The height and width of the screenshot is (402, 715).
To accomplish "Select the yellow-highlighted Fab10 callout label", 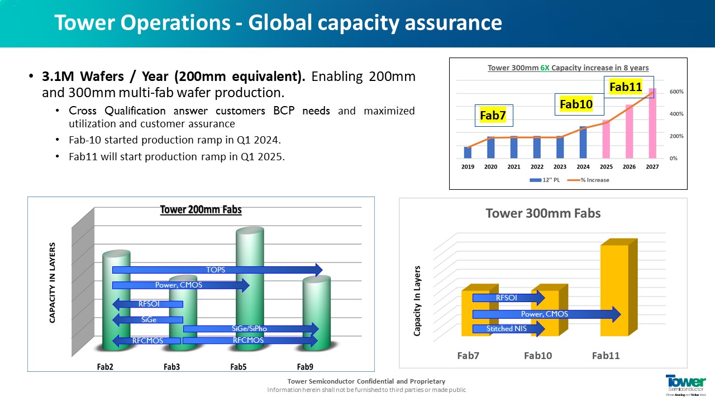I will 576,104.
